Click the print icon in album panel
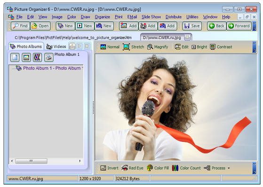Viewport: 263px width, 187px height. [49, 57]
